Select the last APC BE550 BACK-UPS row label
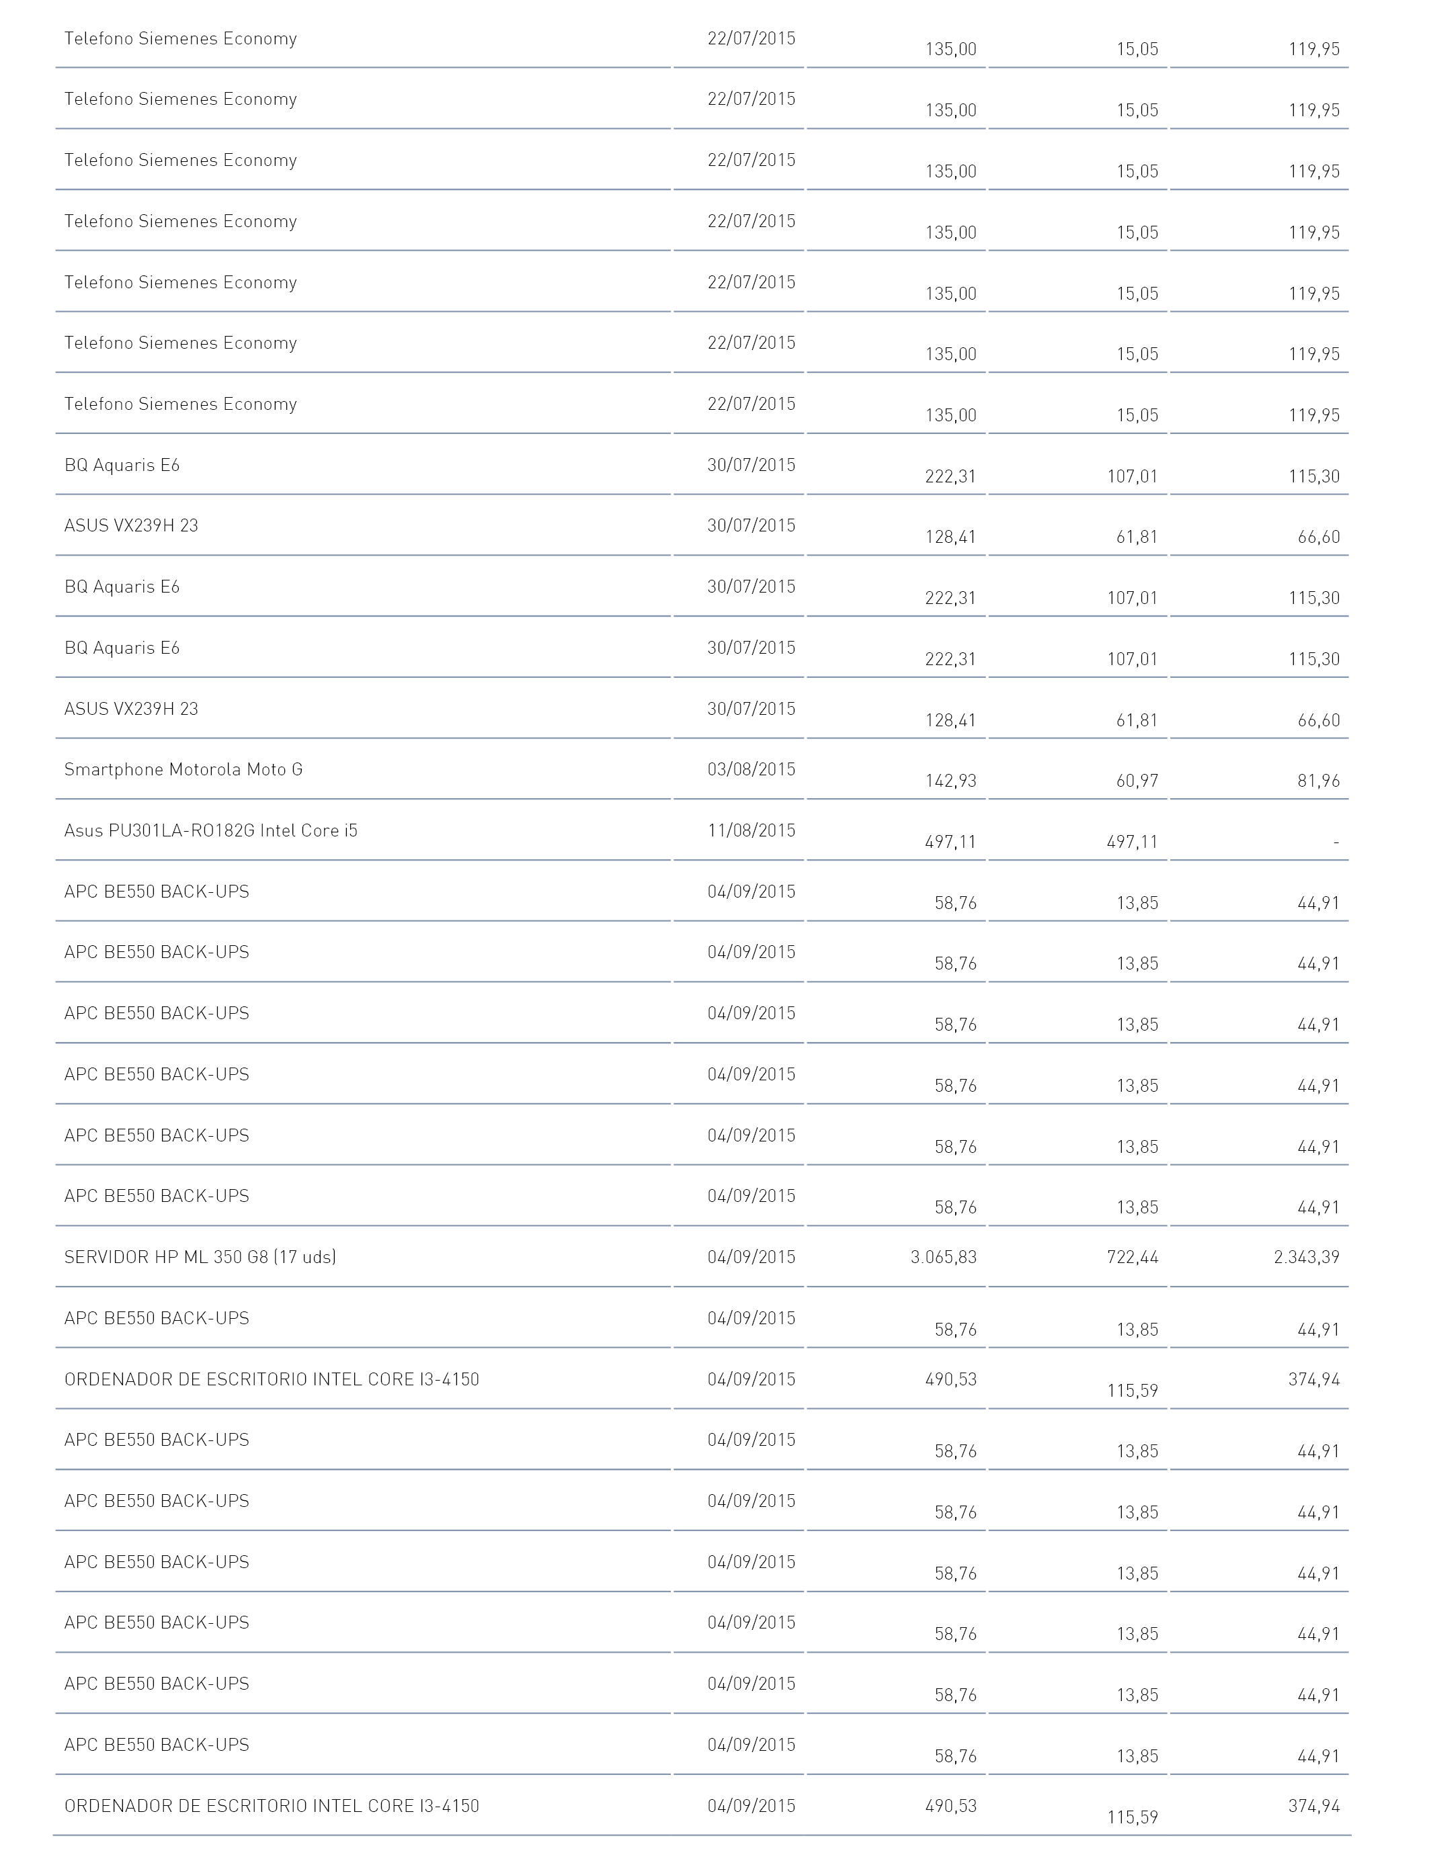Viewport: 1429px width, 1865px height. (x=157, y=1744)
